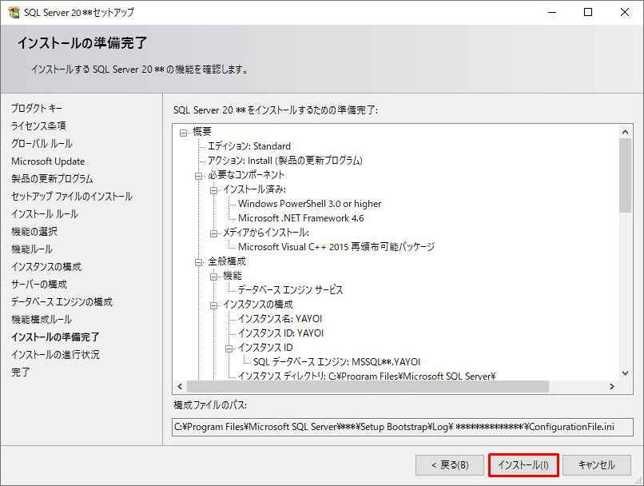This screenshot has width=644, height=486.
Task: Select the サーバーの構成 step
Action: 39,285
